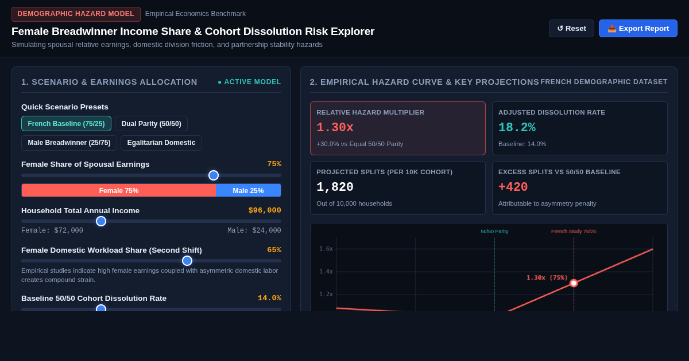Choose the Dual Parity (50/50) preset
This screenshot has width=689, height=361.
coord(151,124)
